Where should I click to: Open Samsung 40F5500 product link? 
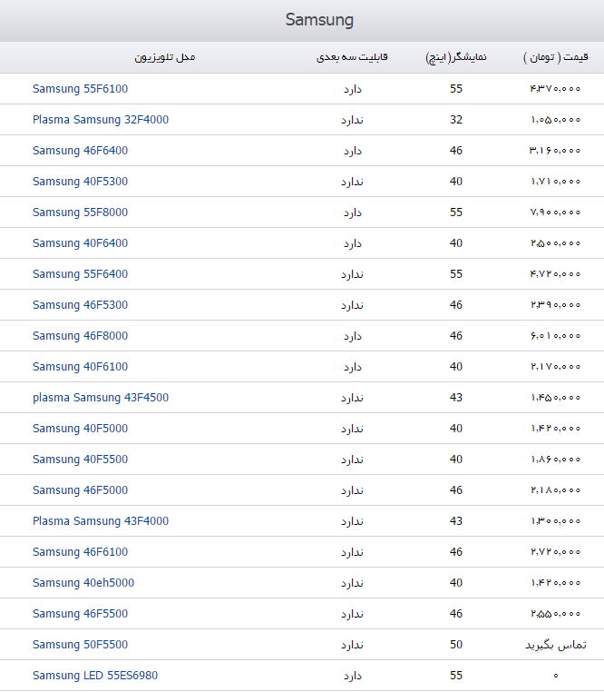[x=80, y=460]
